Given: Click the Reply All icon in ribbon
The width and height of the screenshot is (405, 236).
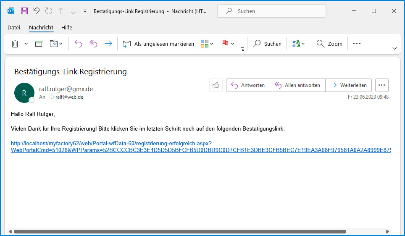Looking at the screenshot, I should (x=93, y=44).
